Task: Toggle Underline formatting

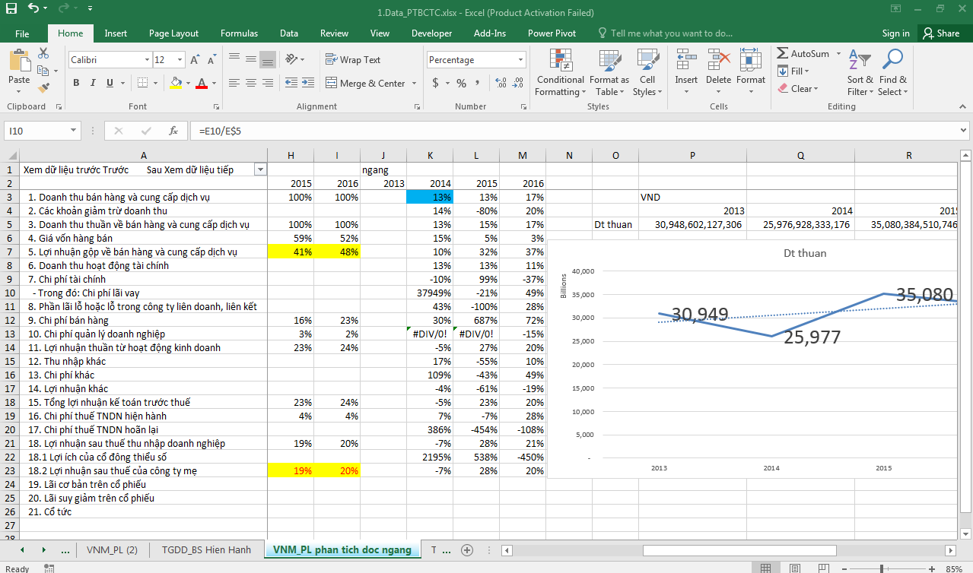Action: coord(108,83)
